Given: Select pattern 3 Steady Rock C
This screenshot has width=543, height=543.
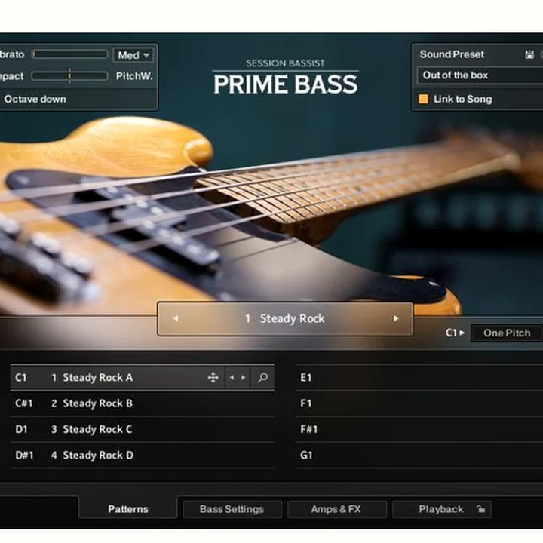Looking at the screenshot, I should coord(143,429).
